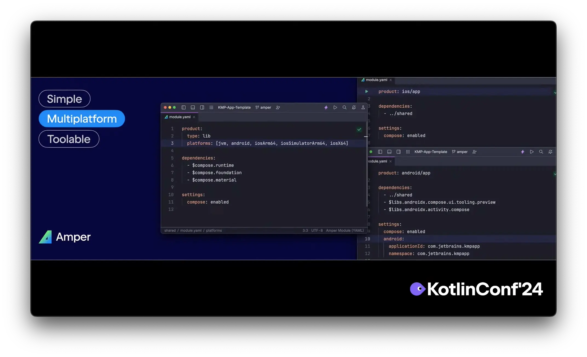Click the add collaborator icon in android window
Viewport: 587px width, 357px height.
coord(475,152)
